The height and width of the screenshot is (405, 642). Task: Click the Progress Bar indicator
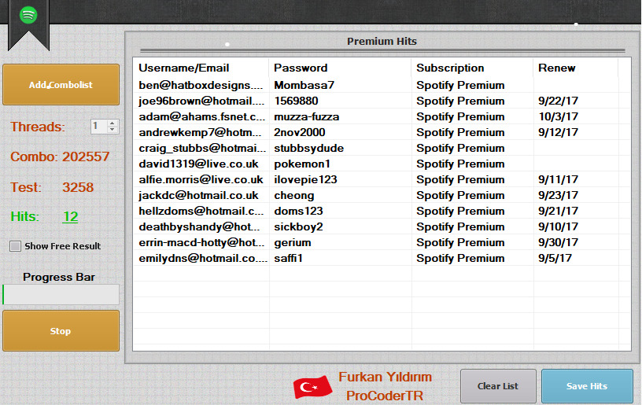point(61,295)
